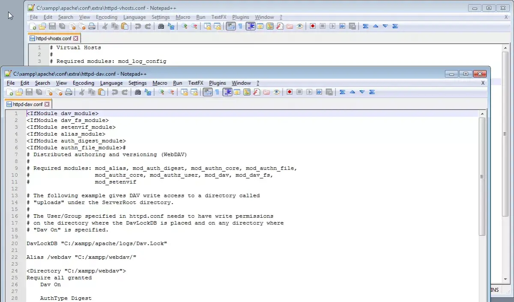Click Close All toolbar icon in httpd-dav.conf window
514x302 pixels.
pos(59,92)
